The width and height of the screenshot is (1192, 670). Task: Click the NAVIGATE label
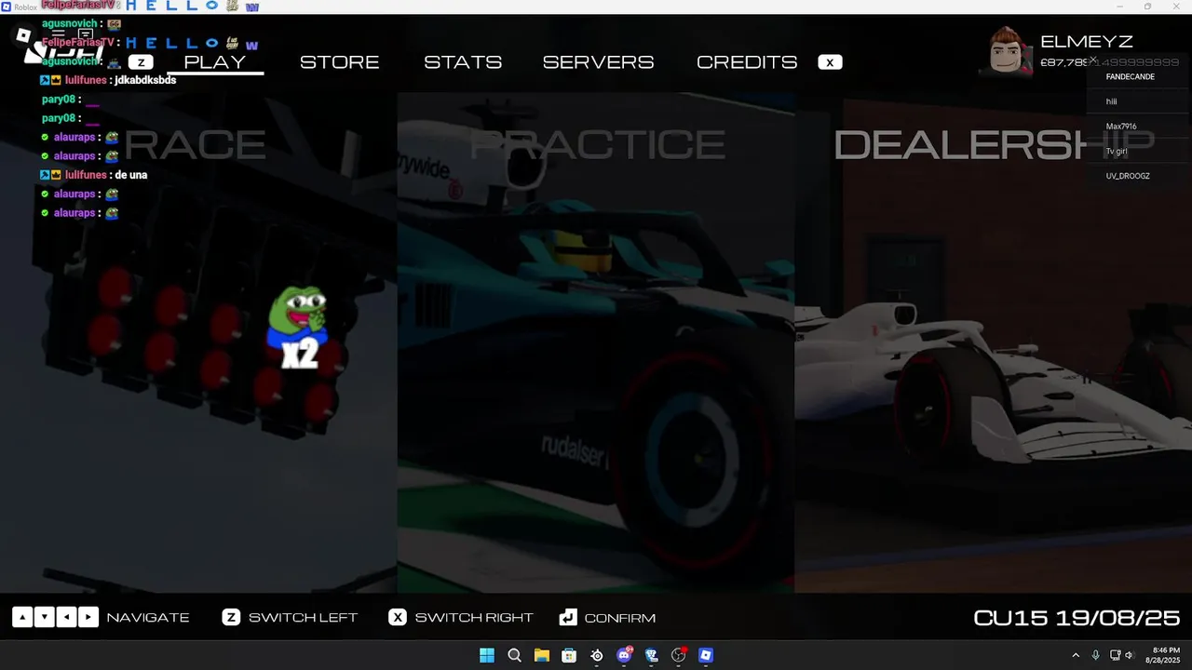pyautogui.click(x=148, y=618)
